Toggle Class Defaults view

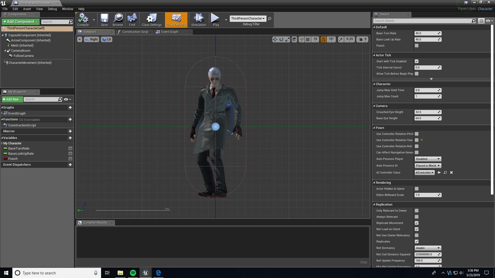click(176, 19)
